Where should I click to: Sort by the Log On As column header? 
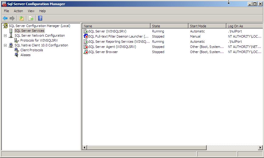pyautogui.click(x=245, y=26)
